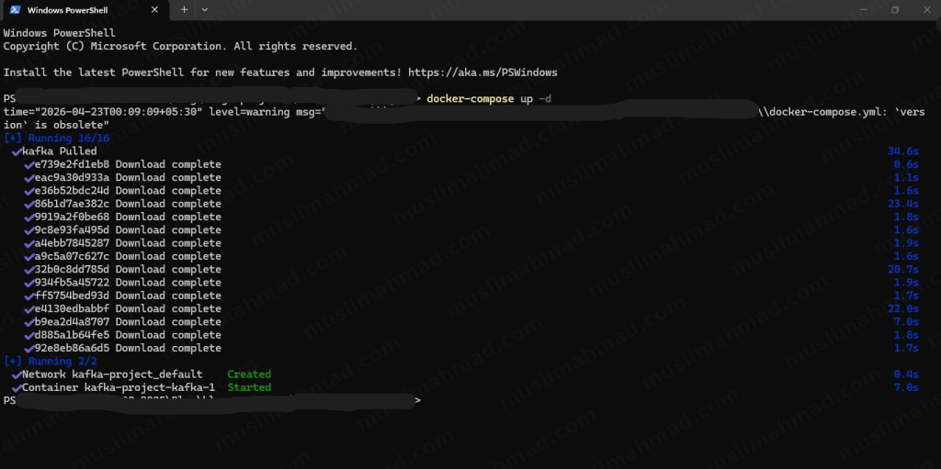Click layer b9ea2d4a8707 Download complete
Screen dimensions: 941x469
pos(128,322)
